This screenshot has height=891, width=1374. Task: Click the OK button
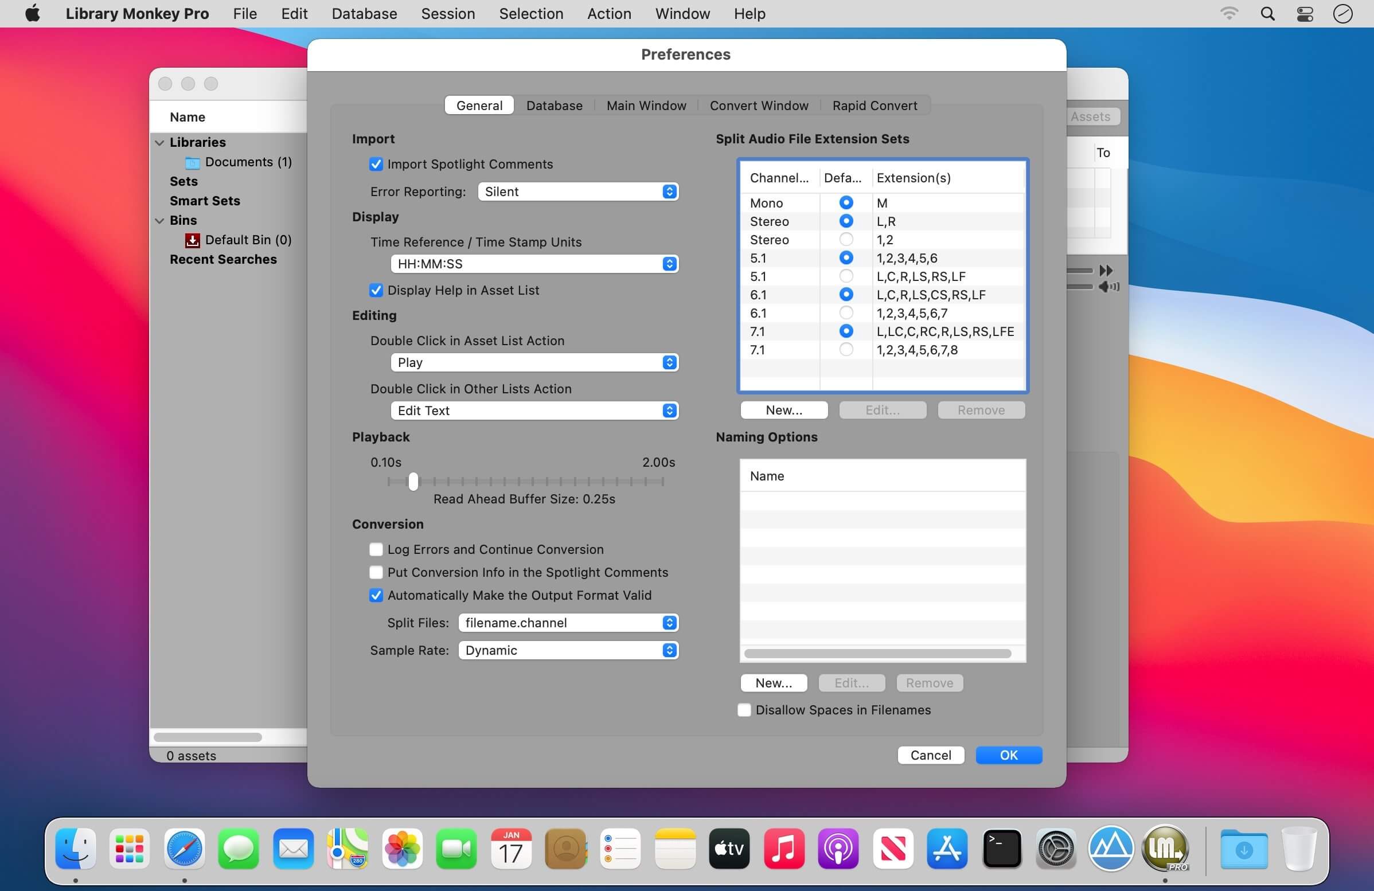[x=1008, y=755]
